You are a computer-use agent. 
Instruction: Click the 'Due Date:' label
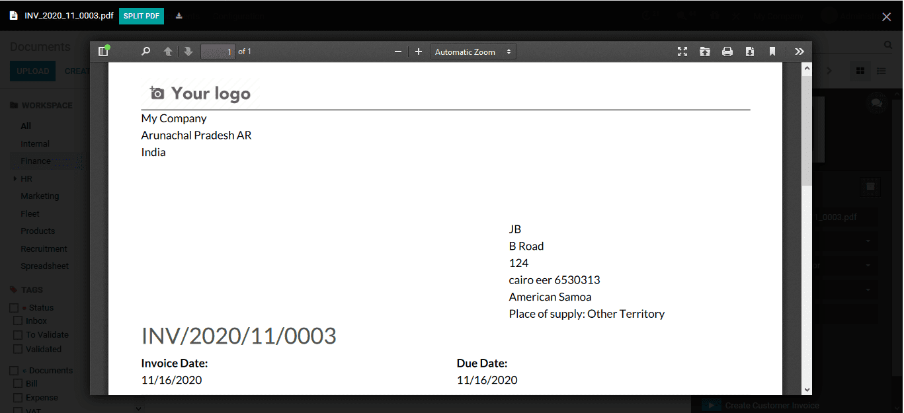(482, 363)
